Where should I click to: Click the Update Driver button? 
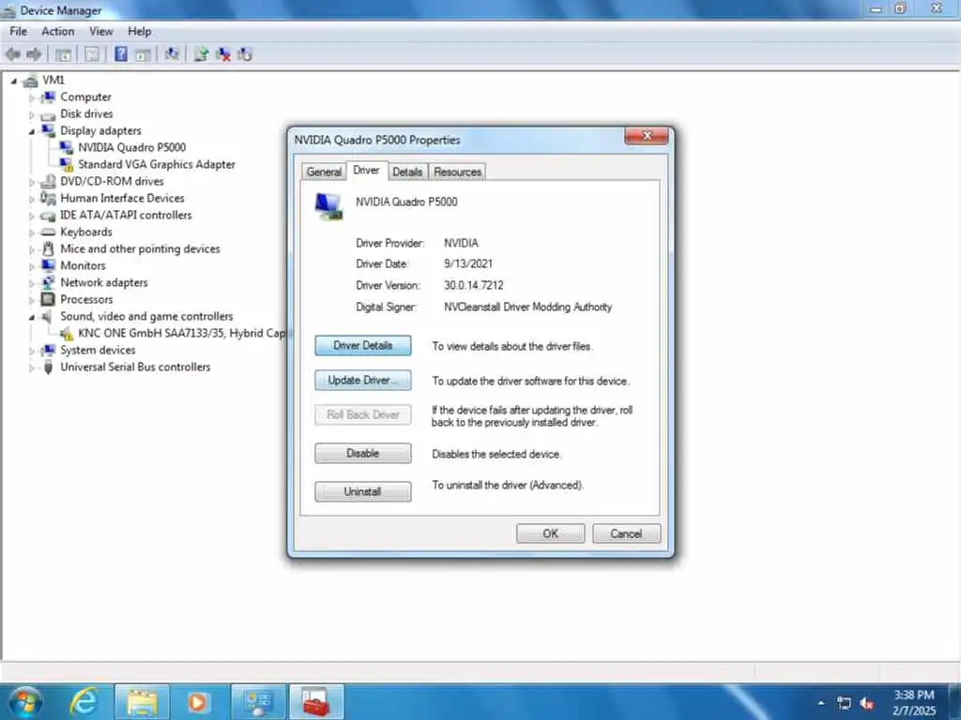363,381
